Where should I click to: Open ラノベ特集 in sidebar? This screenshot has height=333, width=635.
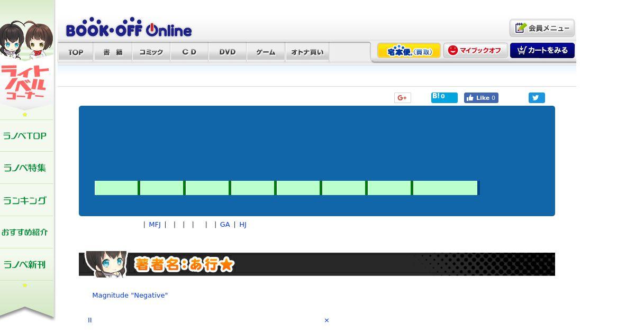[25, 168]
